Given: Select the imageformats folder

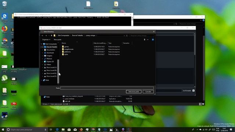Looking at the screenshot, I should click(x=69, y=49).
